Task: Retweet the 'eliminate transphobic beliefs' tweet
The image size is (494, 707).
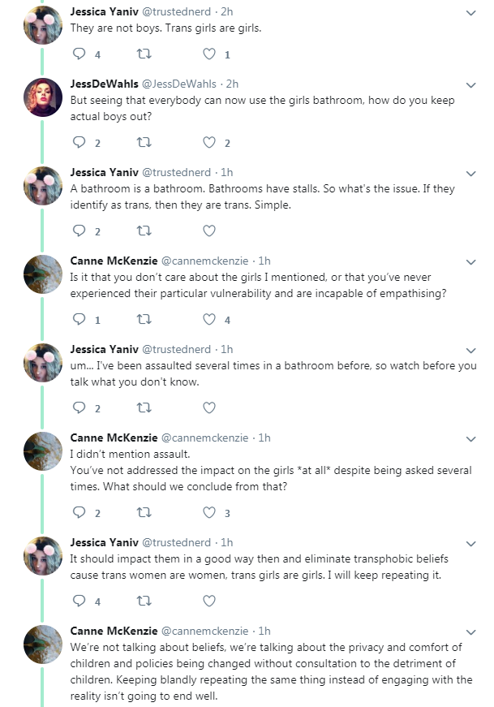Action: [x=144, y=601]
